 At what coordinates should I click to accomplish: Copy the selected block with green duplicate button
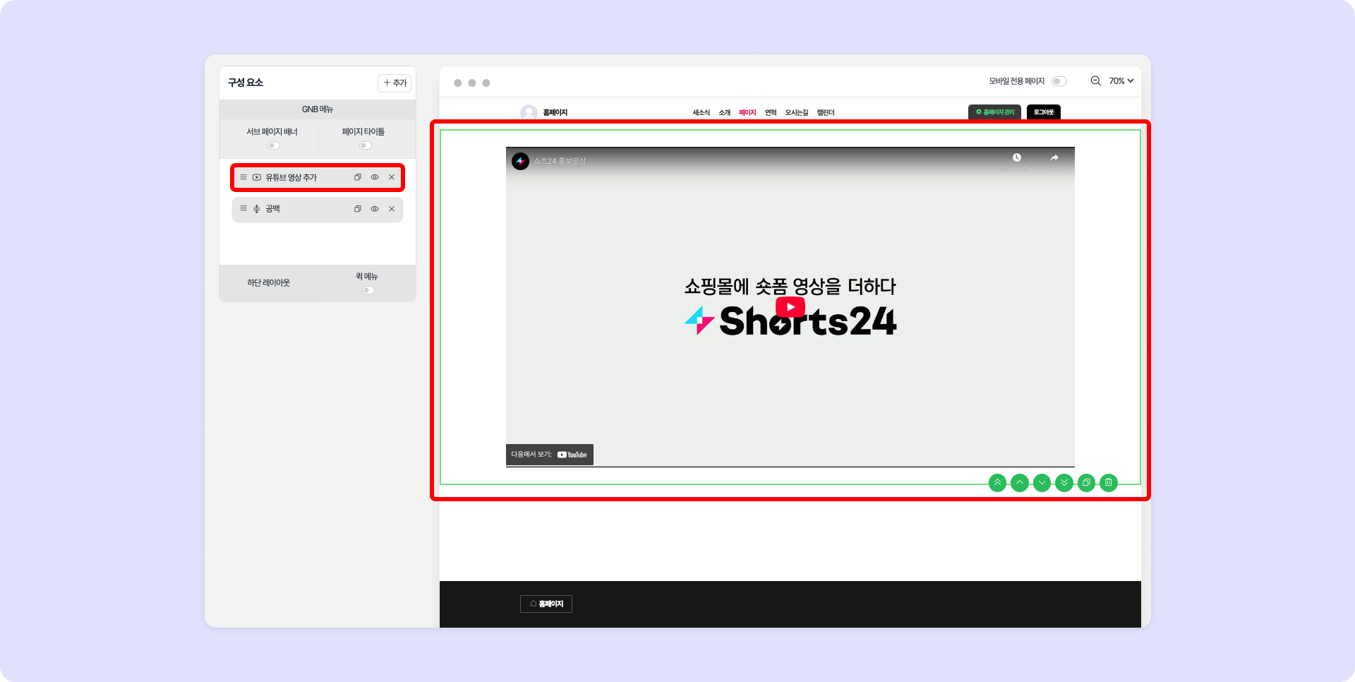[1087, 483]
